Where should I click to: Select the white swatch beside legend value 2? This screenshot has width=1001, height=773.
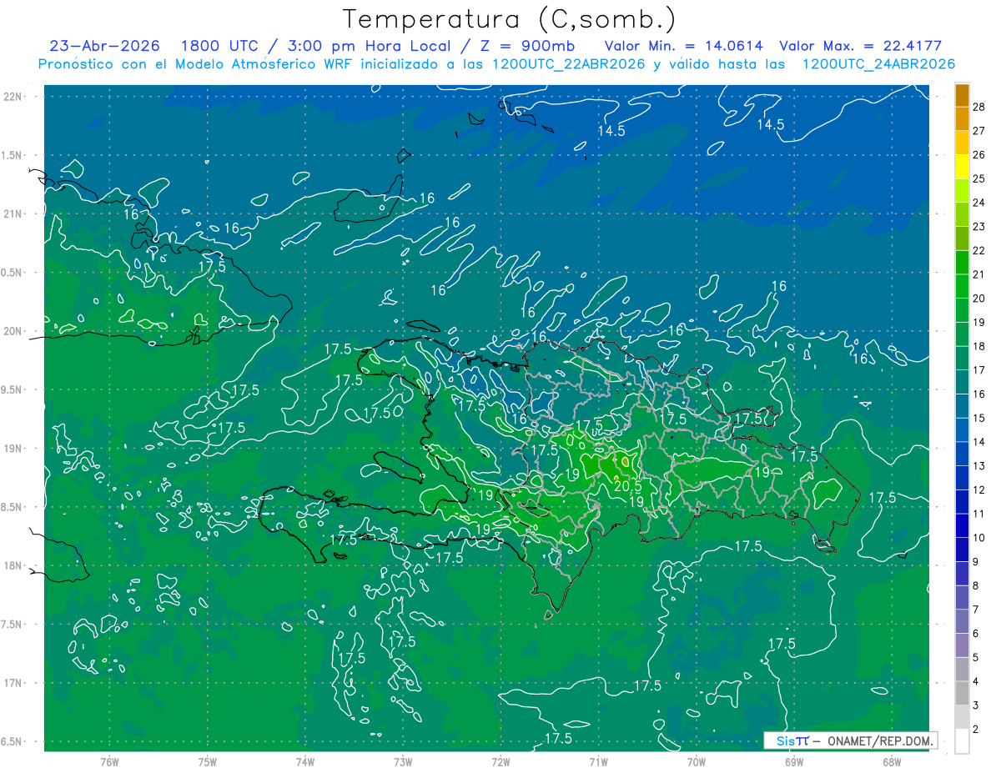pos(962,740)
